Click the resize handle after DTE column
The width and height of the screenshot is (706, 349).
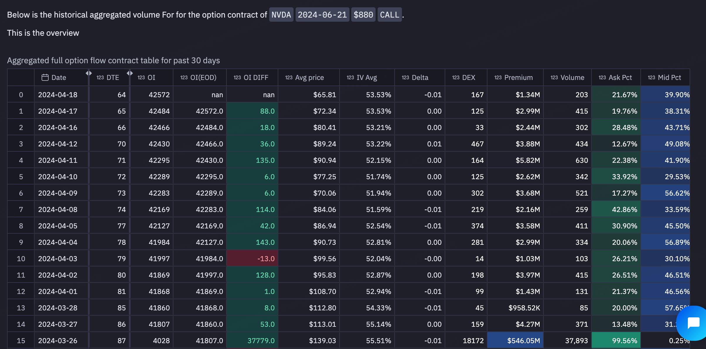130,73
